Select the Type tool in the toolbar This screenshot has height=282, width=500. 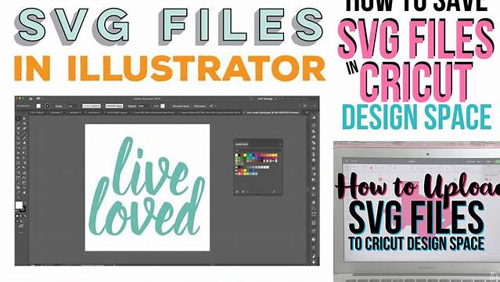[19, 133]
